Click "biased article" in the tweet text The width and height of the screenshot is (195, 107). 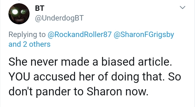136,62
